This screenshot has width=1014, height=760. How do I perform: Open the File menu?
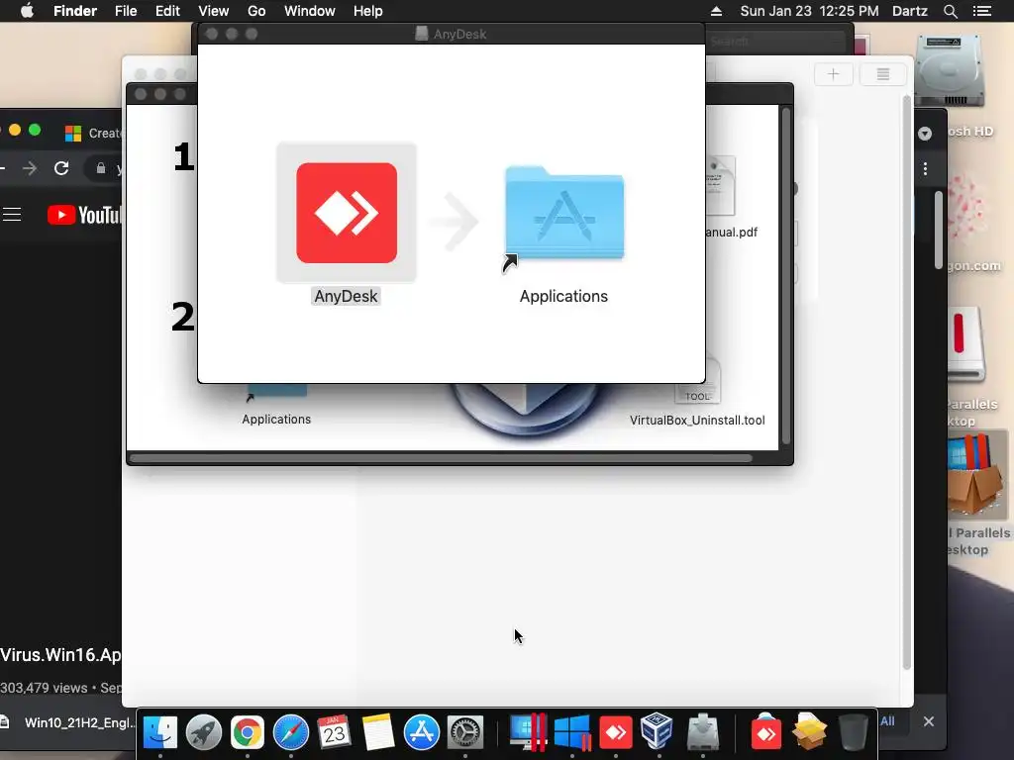point(126,11)
